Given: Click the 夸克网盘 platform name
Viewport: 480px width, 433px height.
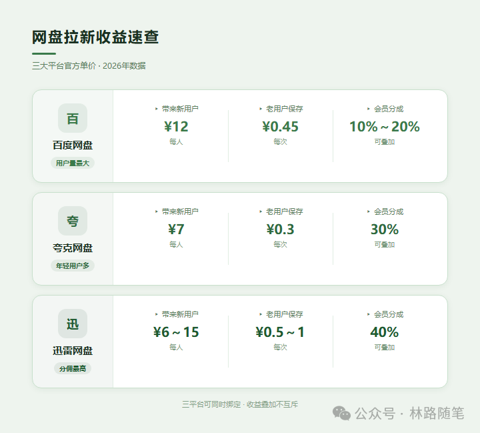Looking at the screenshot, I should tap(73, 248).
